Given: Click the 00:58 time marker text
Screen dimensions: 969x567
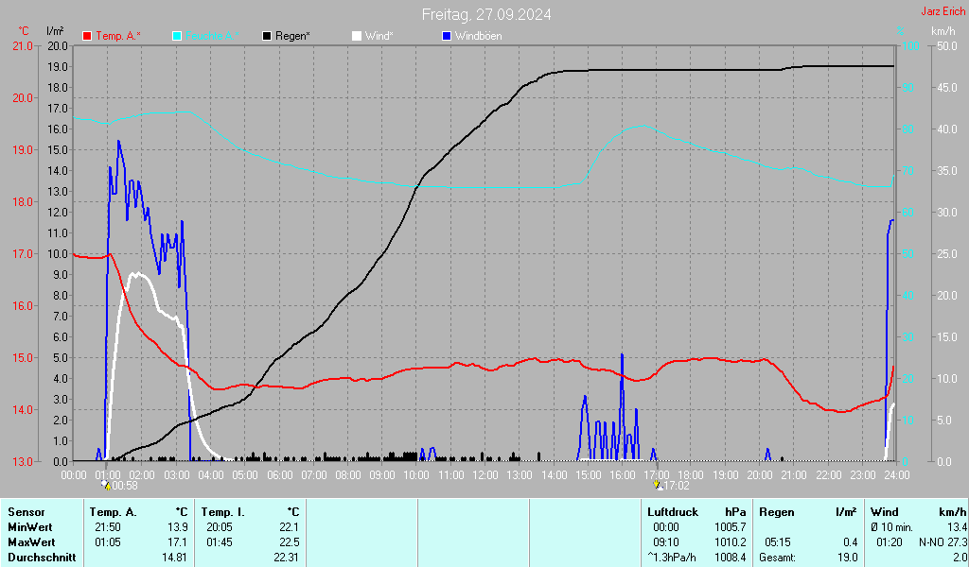Looking at the screenshot, I should pos(125,486).
